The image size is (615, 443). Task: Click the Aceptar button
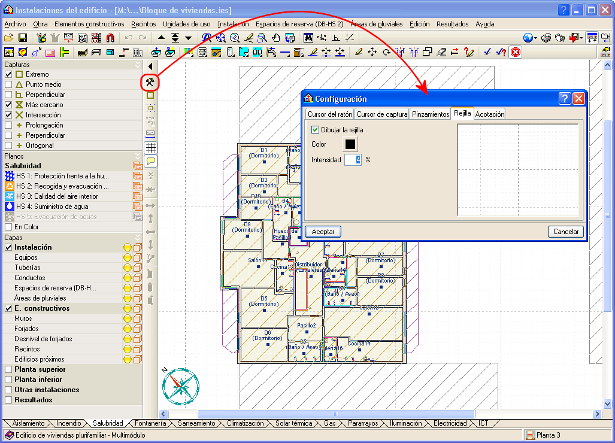(x=323, y=232)
